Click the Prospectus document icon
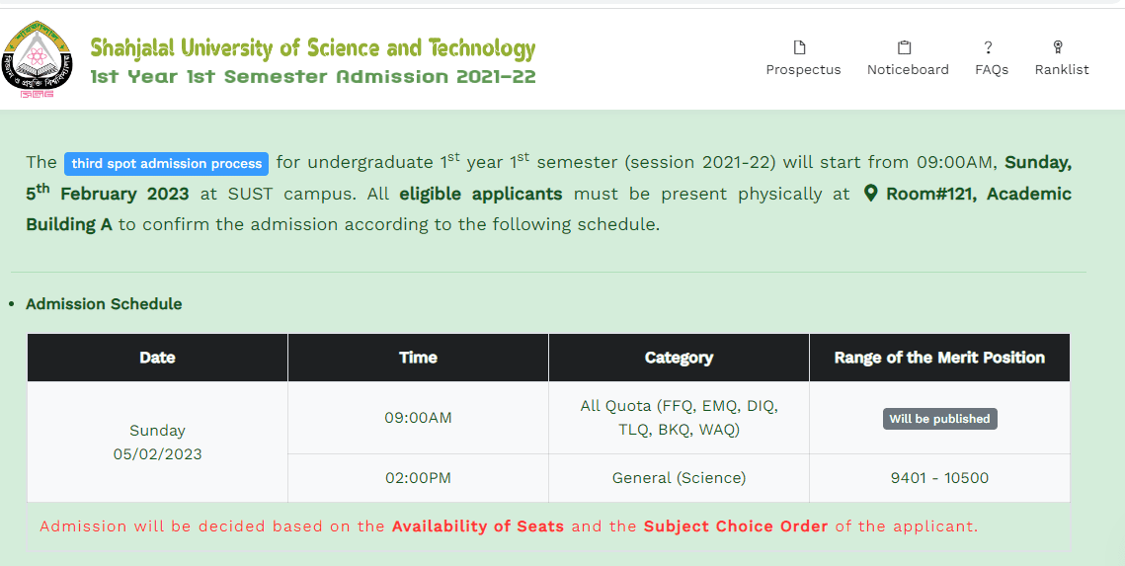 (x=799, y=47)
